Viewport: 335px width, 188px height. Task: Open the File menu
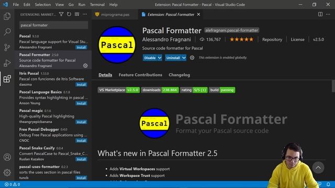coord(16,5)
